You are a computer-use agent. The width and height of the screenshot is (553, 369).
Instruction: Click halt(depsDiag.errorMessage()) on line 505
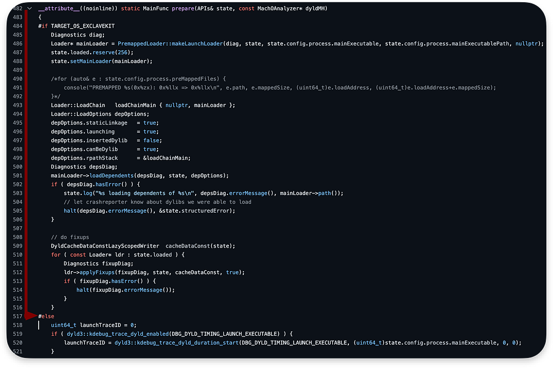[149, 211]
